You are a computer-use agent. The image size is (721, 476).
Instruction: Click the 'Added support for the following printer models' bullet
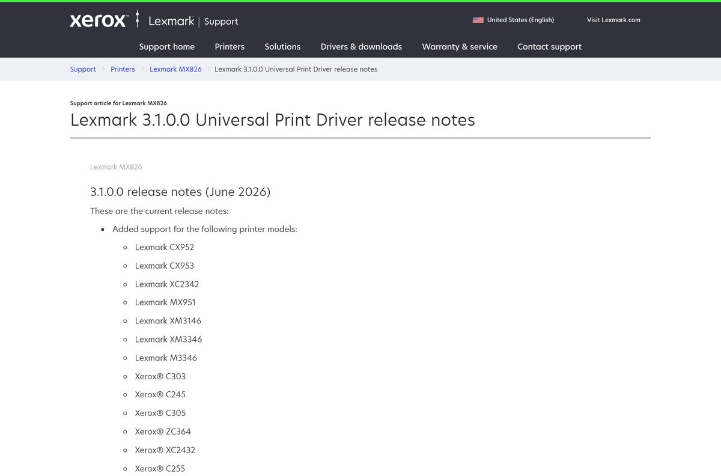tap(205, 229)
